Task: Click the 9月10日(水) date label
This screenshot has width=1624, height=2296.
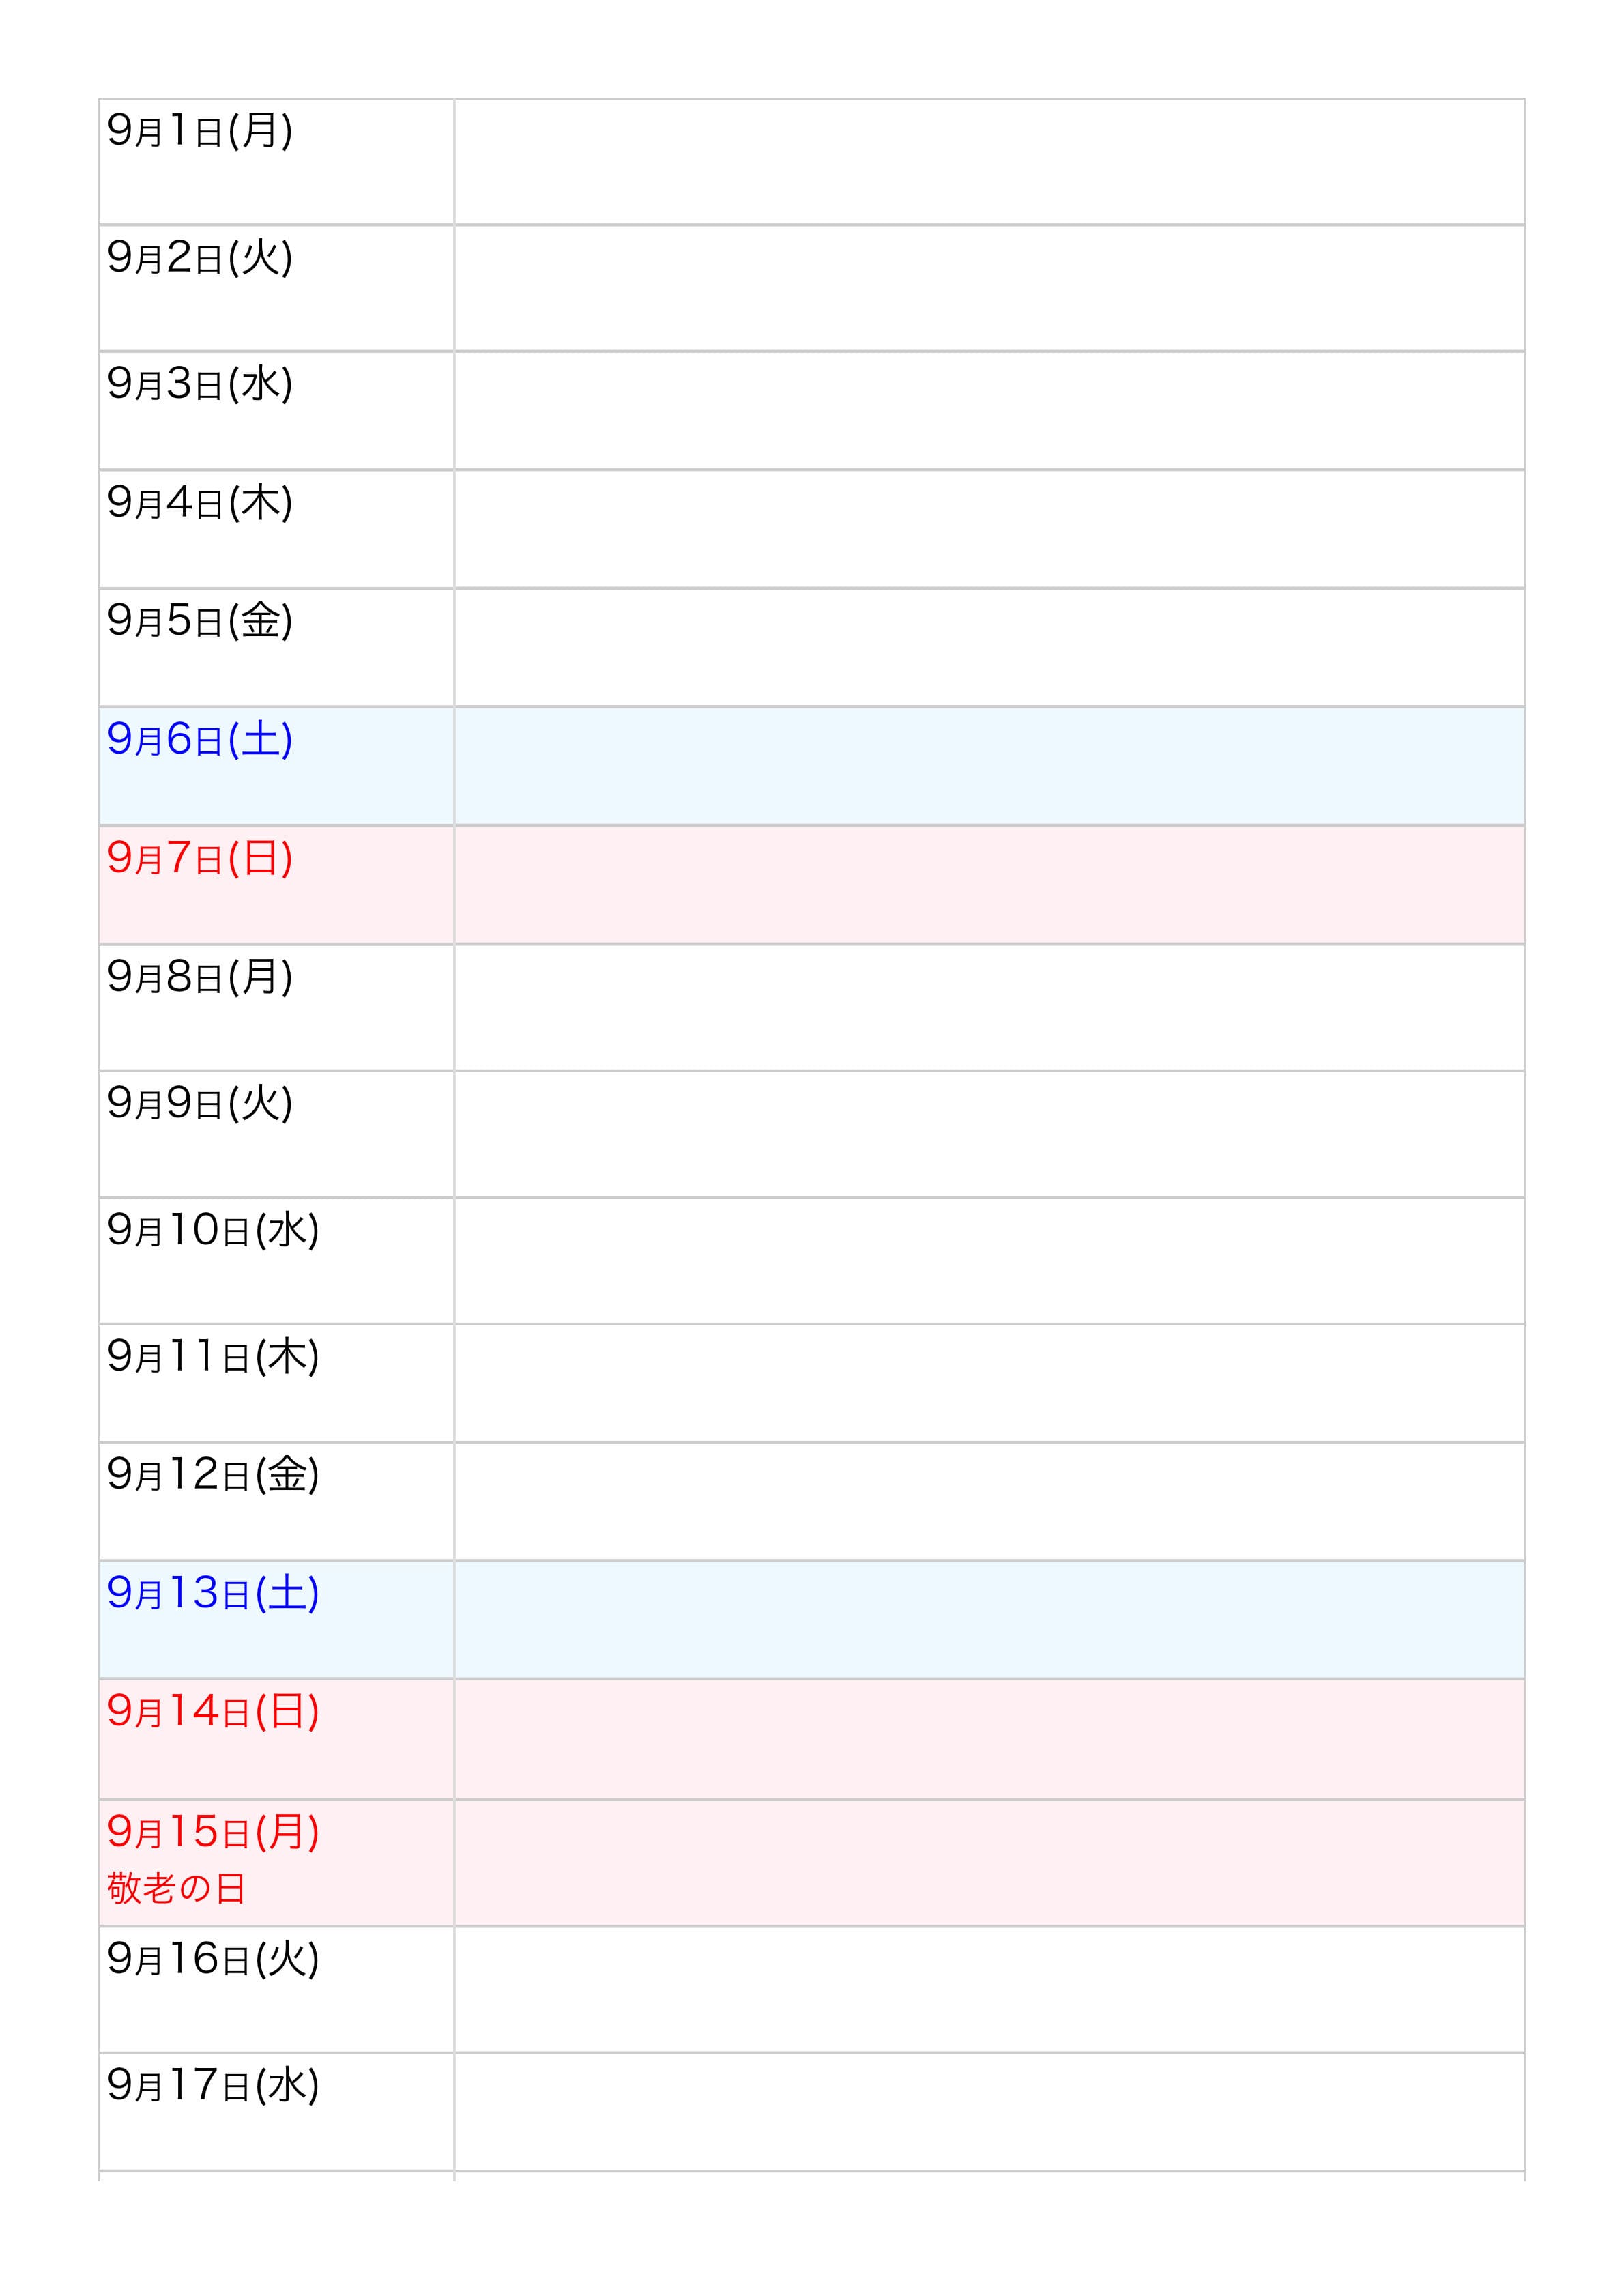Action: [212, 1230]
